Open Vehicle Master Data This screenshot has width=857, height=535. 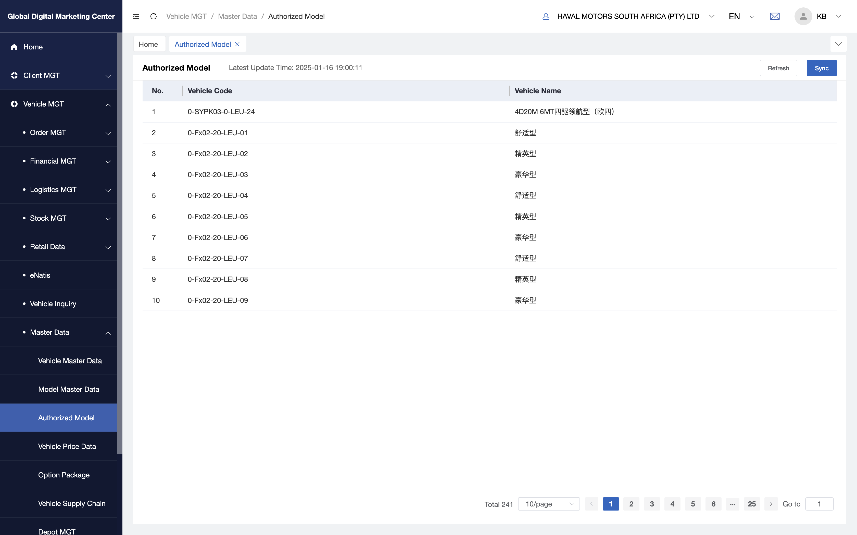(58, 360)
